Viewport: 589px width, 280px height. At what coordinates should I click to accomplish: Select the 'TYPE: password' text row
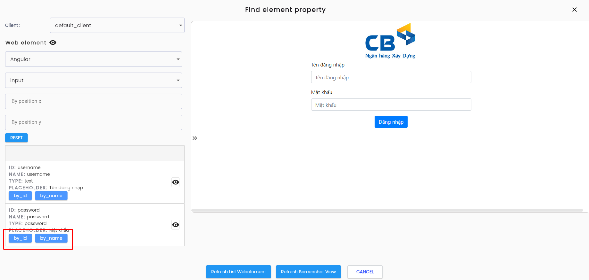pos(28,223)
